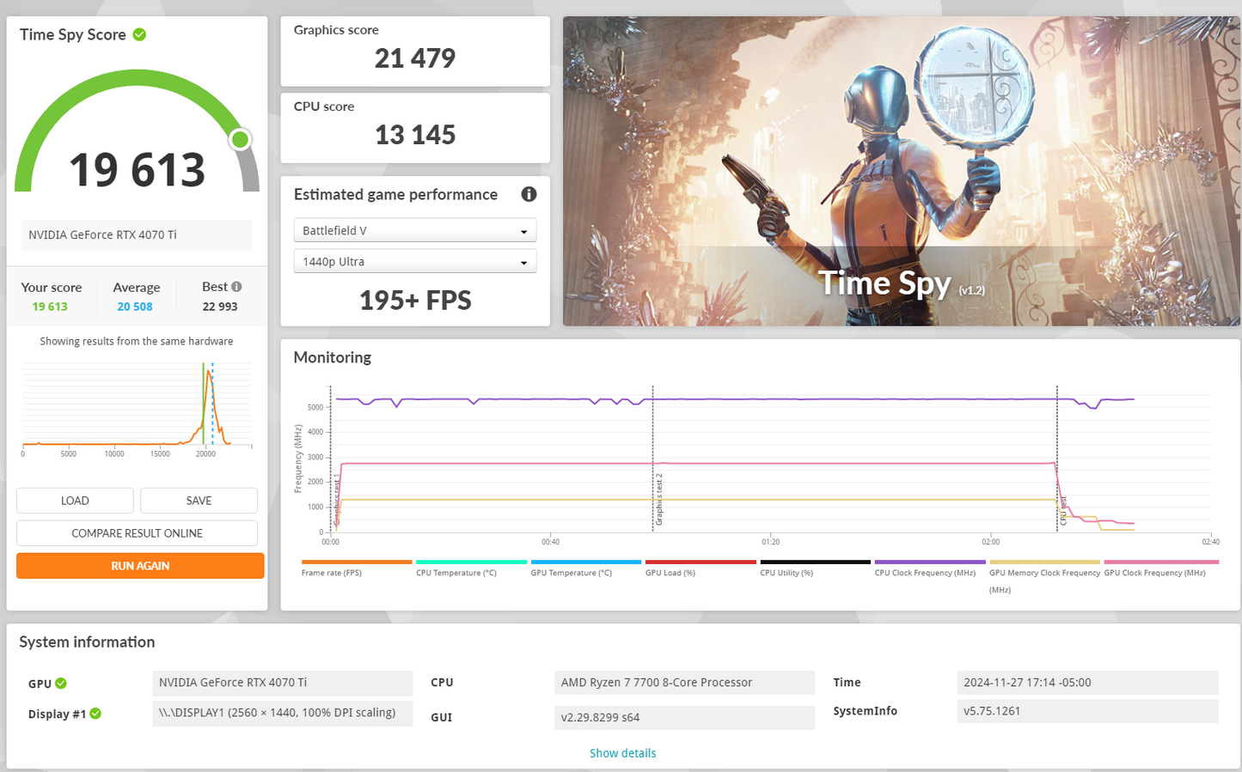
Task: Click the Best score value 22 993
Action: pyautogui.click(x=220, y=307)
